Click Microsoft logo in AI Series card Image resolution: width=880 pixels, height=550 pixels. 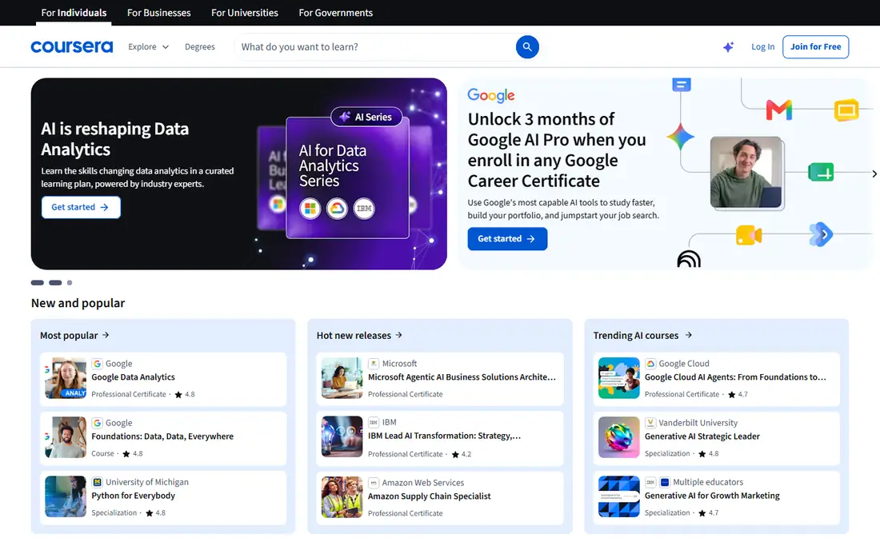pyautogui.click(x=310, y=209)
